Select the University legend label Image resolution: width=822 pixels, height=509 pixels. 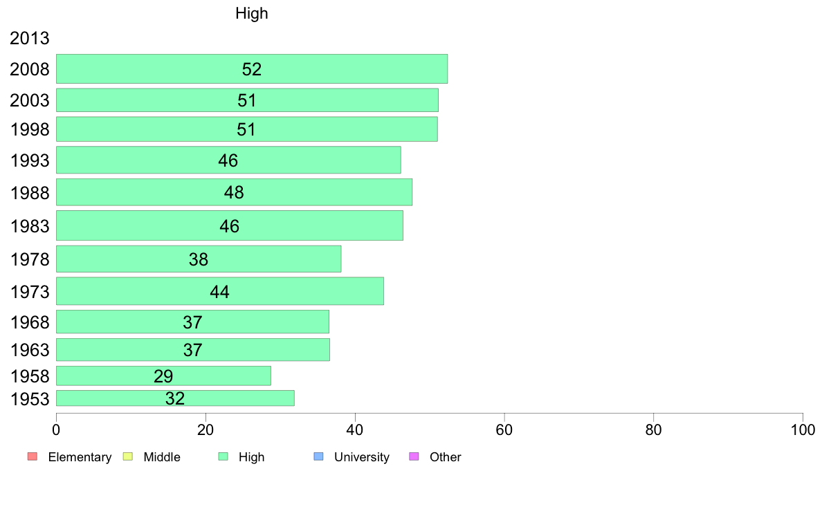pos(362,457)
